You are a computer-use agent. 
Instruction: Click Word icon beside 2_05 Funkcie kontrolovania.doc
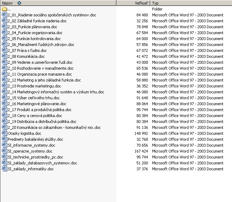point(5,39)
